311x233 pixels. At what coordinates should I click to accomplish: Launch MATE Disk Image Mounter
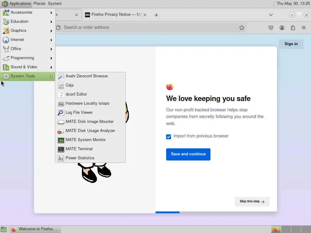[x=90, y=122]
